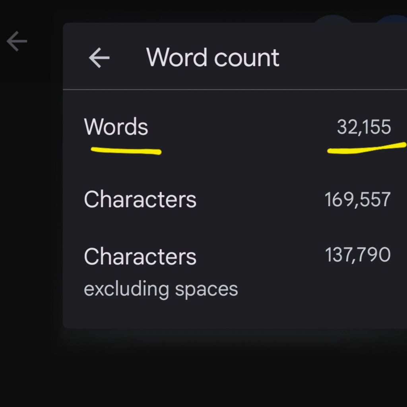The width and height of the screenshot is (407, 407).
Task: Click the divider line under the header
Action: click(x=235, y=90)
